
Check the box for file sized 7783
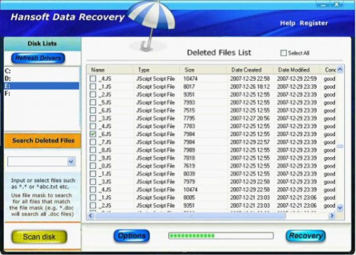93,126
